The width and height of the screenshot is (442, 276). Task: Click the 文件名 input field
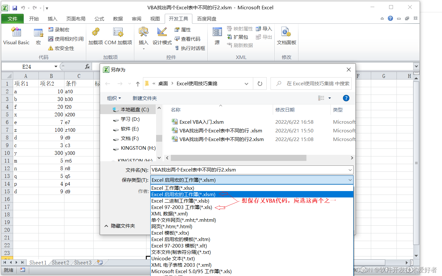(x=252, y=170)
